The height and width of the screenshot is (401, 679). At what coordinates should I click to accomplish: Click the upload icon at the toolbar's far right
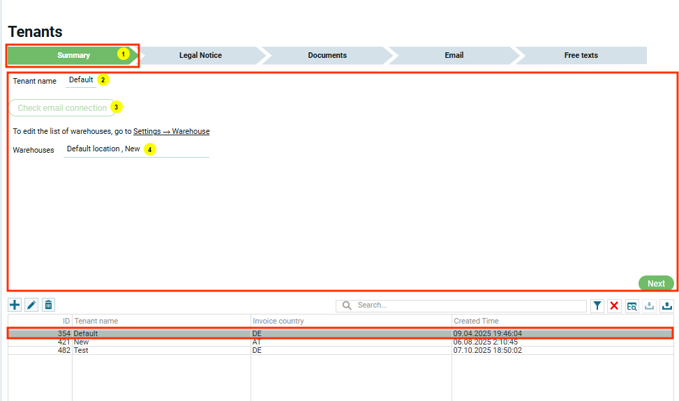tap(667, 305)
